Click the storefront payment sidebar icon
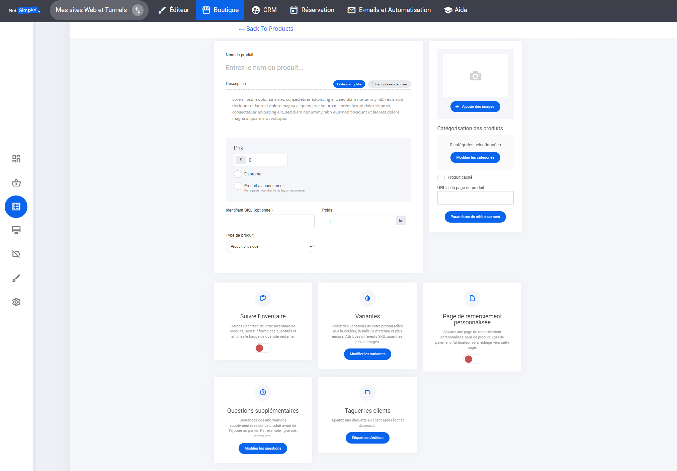Screen dimensions: 677x471 16,230
